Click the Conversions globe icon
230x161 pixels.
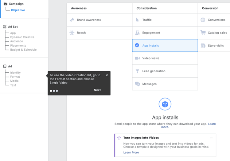point(203,20)
